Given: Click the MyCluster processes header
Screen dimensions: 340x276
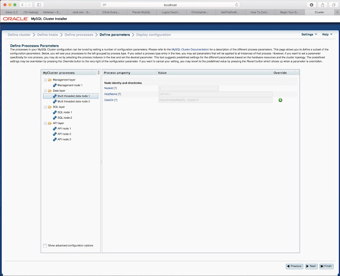Looking at the screenshot, I should pyautogui.click(x=67, y=73).
